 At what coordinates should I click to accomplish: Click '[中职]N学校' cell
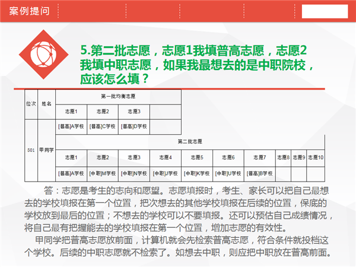point(134,174)
